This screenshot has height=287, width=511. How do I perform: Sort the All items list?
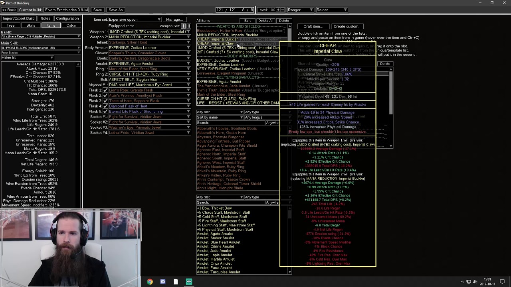(x=248, y=21)
